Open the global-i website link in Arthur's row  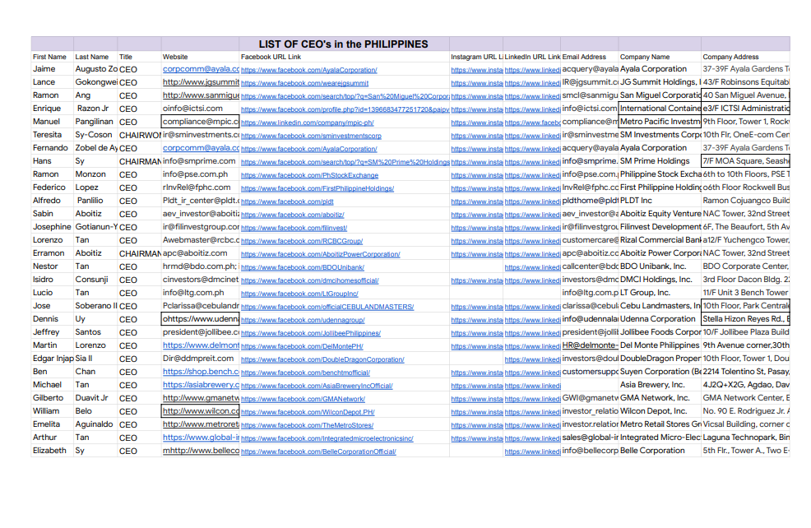(201, 437)
